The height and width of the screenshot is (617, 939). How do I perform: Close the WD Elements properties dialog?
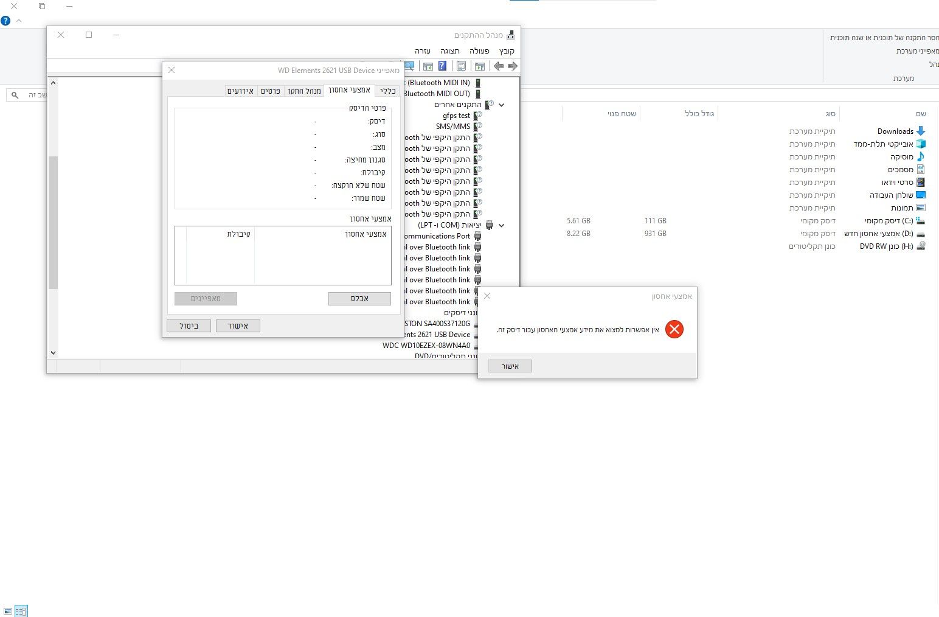tap(172, 70)
